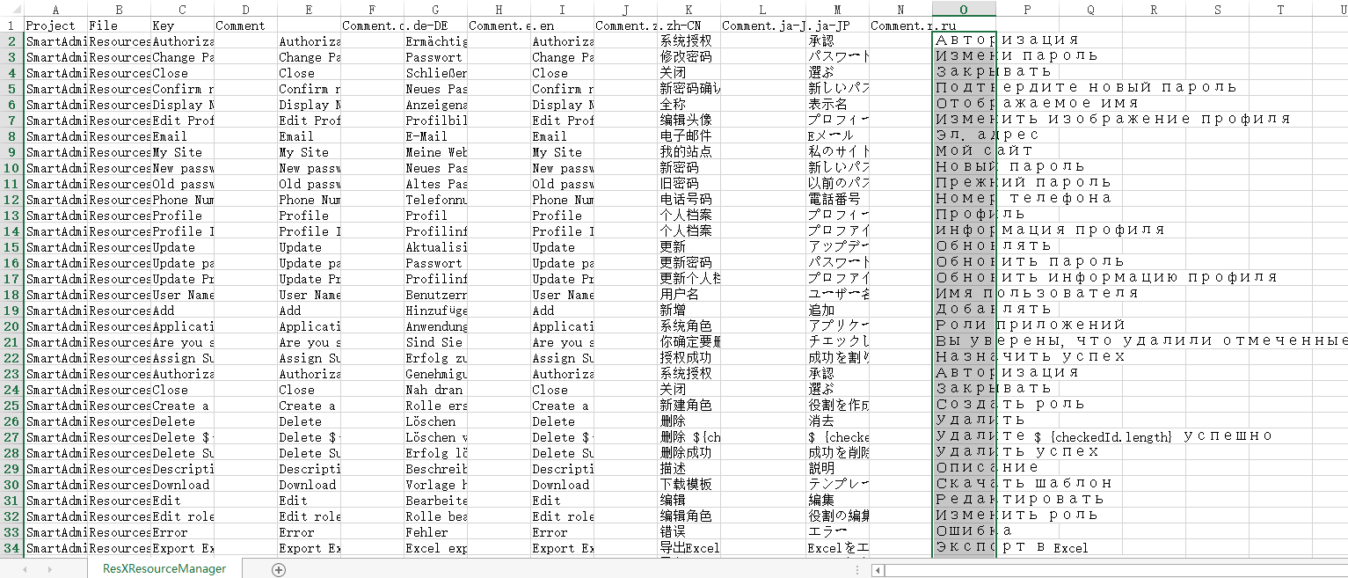Click the previous sheet navigation arrow
Image resolution: width=1348 pixels, height=578 pixels.
tap(24, 569)
